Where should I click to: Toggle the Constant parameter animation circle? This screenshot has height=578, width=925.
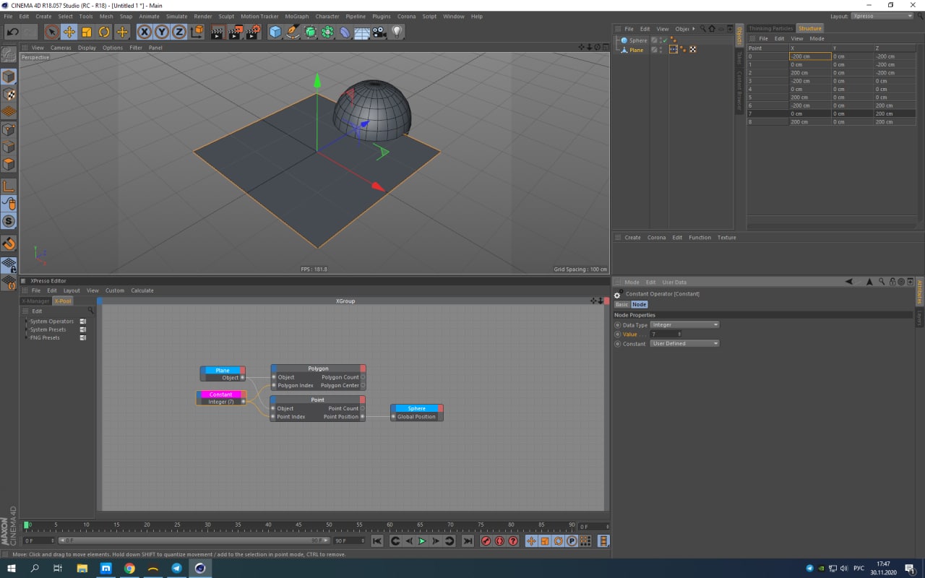point(617,344)
